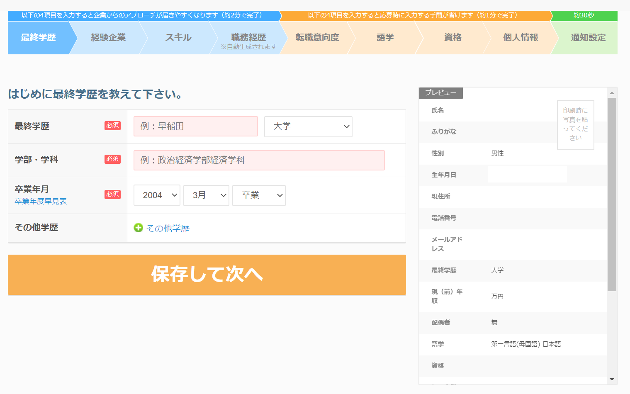Click the 電話番号 label in preview
Image resolution: width=630 pixels, height=394 pixels.
point(444,218)
